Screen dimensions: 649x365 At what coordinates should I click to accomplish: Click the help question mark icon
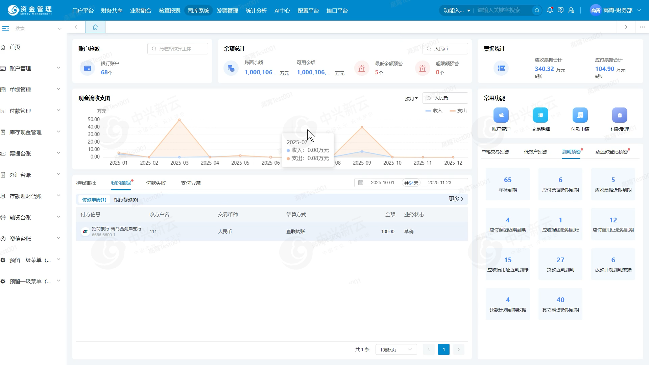click(560, 10)
